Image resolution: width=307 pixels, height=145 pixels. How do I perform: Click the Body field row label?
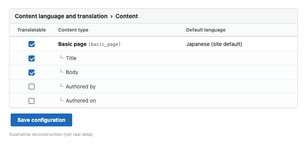tap(72, 72)
